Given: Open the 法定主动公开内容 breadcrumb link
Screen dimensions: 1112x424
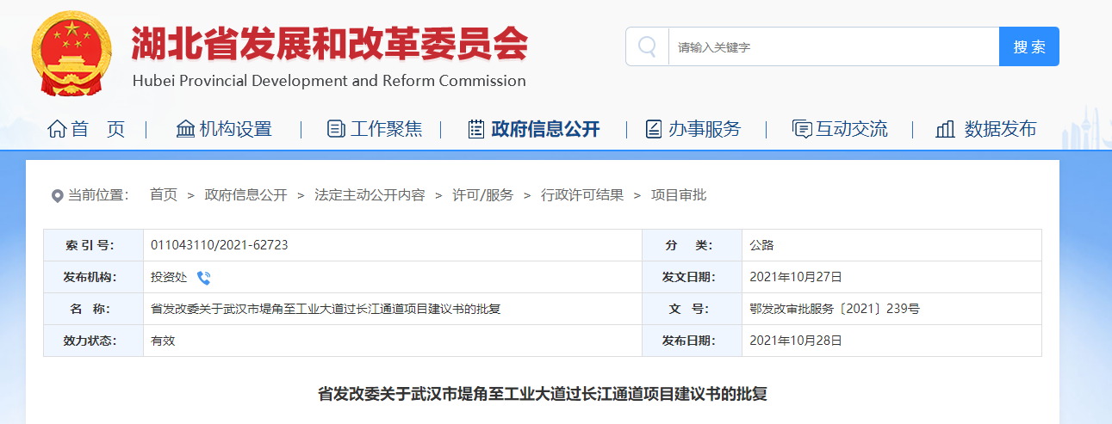Looking at the screenshot, I should (370, 195).
